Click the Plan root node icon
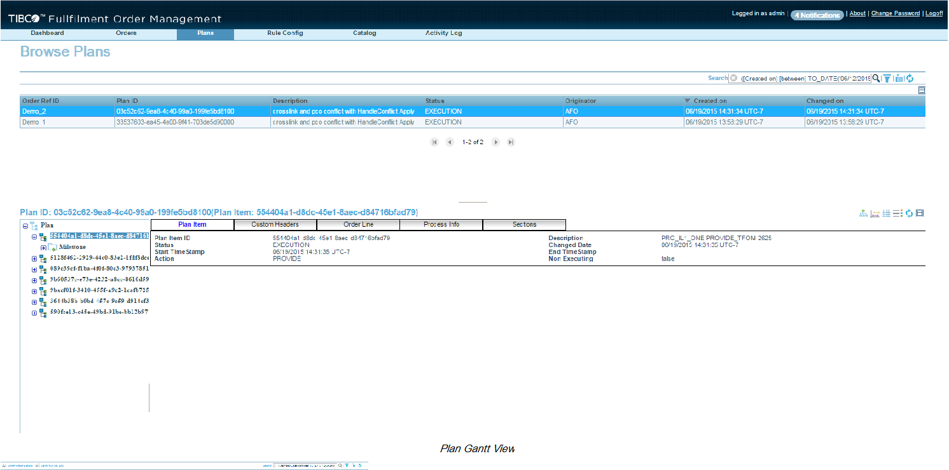Screen dimensions: 949x470 pos(34,225)
